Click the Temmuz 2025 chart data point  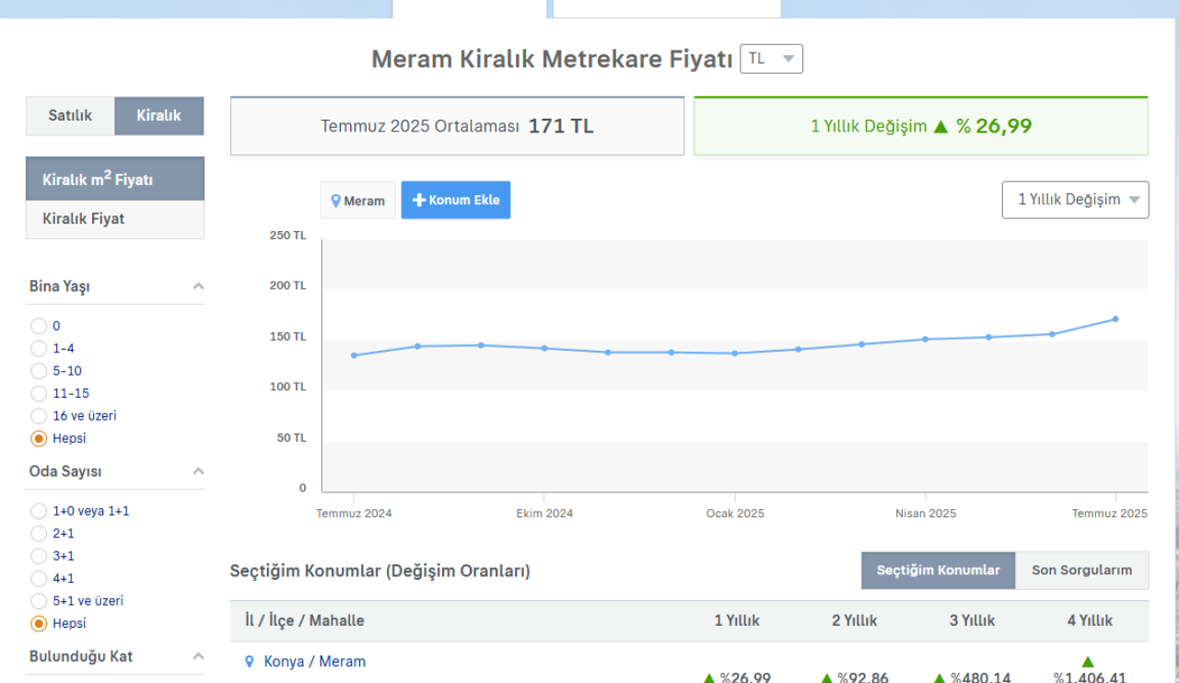click(x=1115, y=319)
